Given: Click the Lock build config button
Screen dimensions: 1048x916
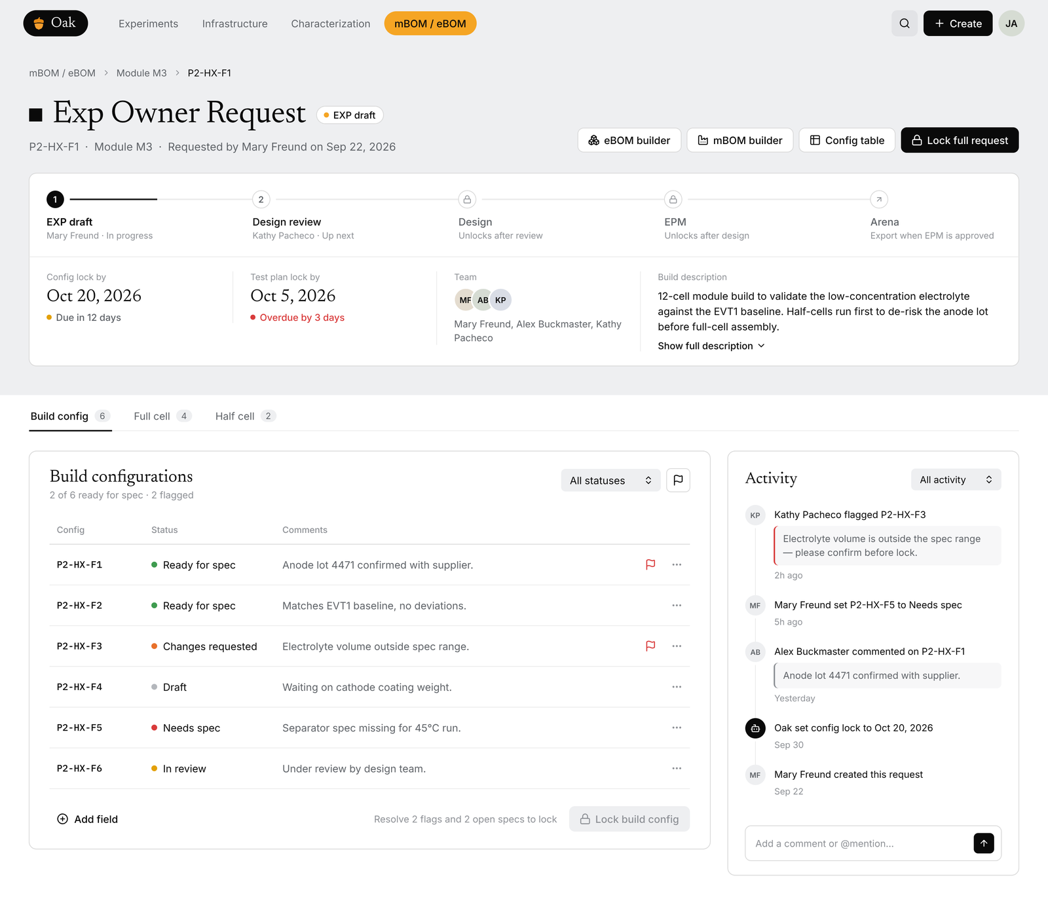Looking at the screenshot, I should click(x=629, y=819).
